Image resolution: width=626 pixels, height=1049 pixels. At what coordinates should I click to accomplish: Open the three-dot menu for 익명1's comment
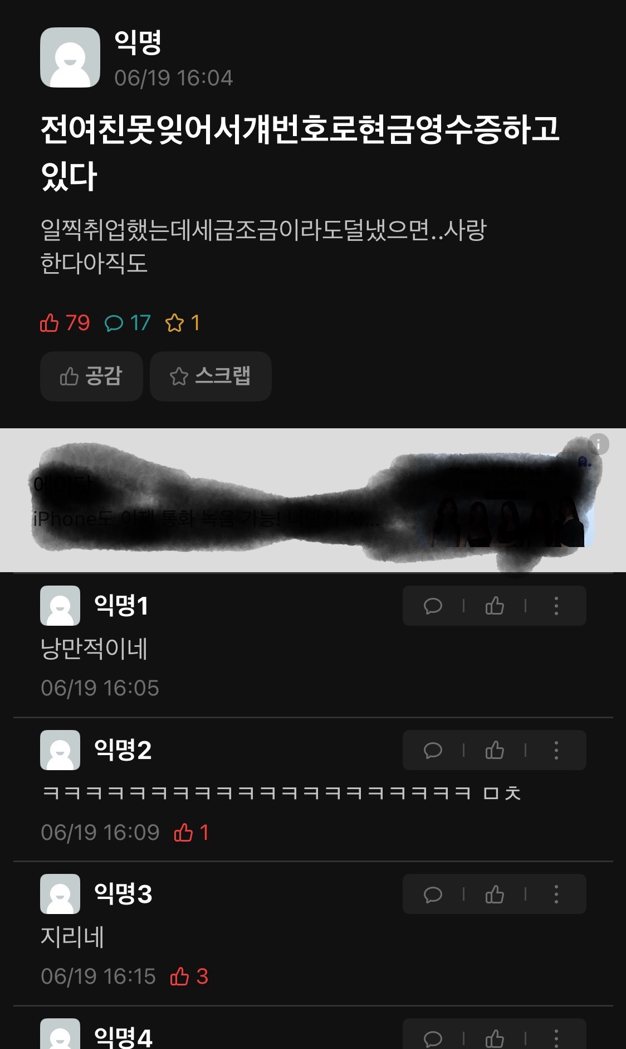click(x=556, y=606)
